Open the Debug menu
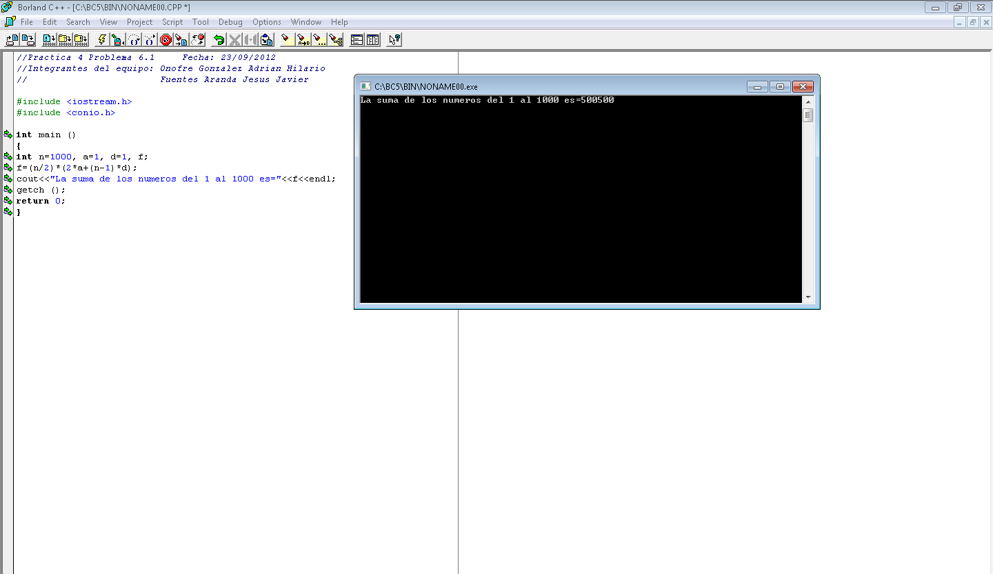 point(230,21)
